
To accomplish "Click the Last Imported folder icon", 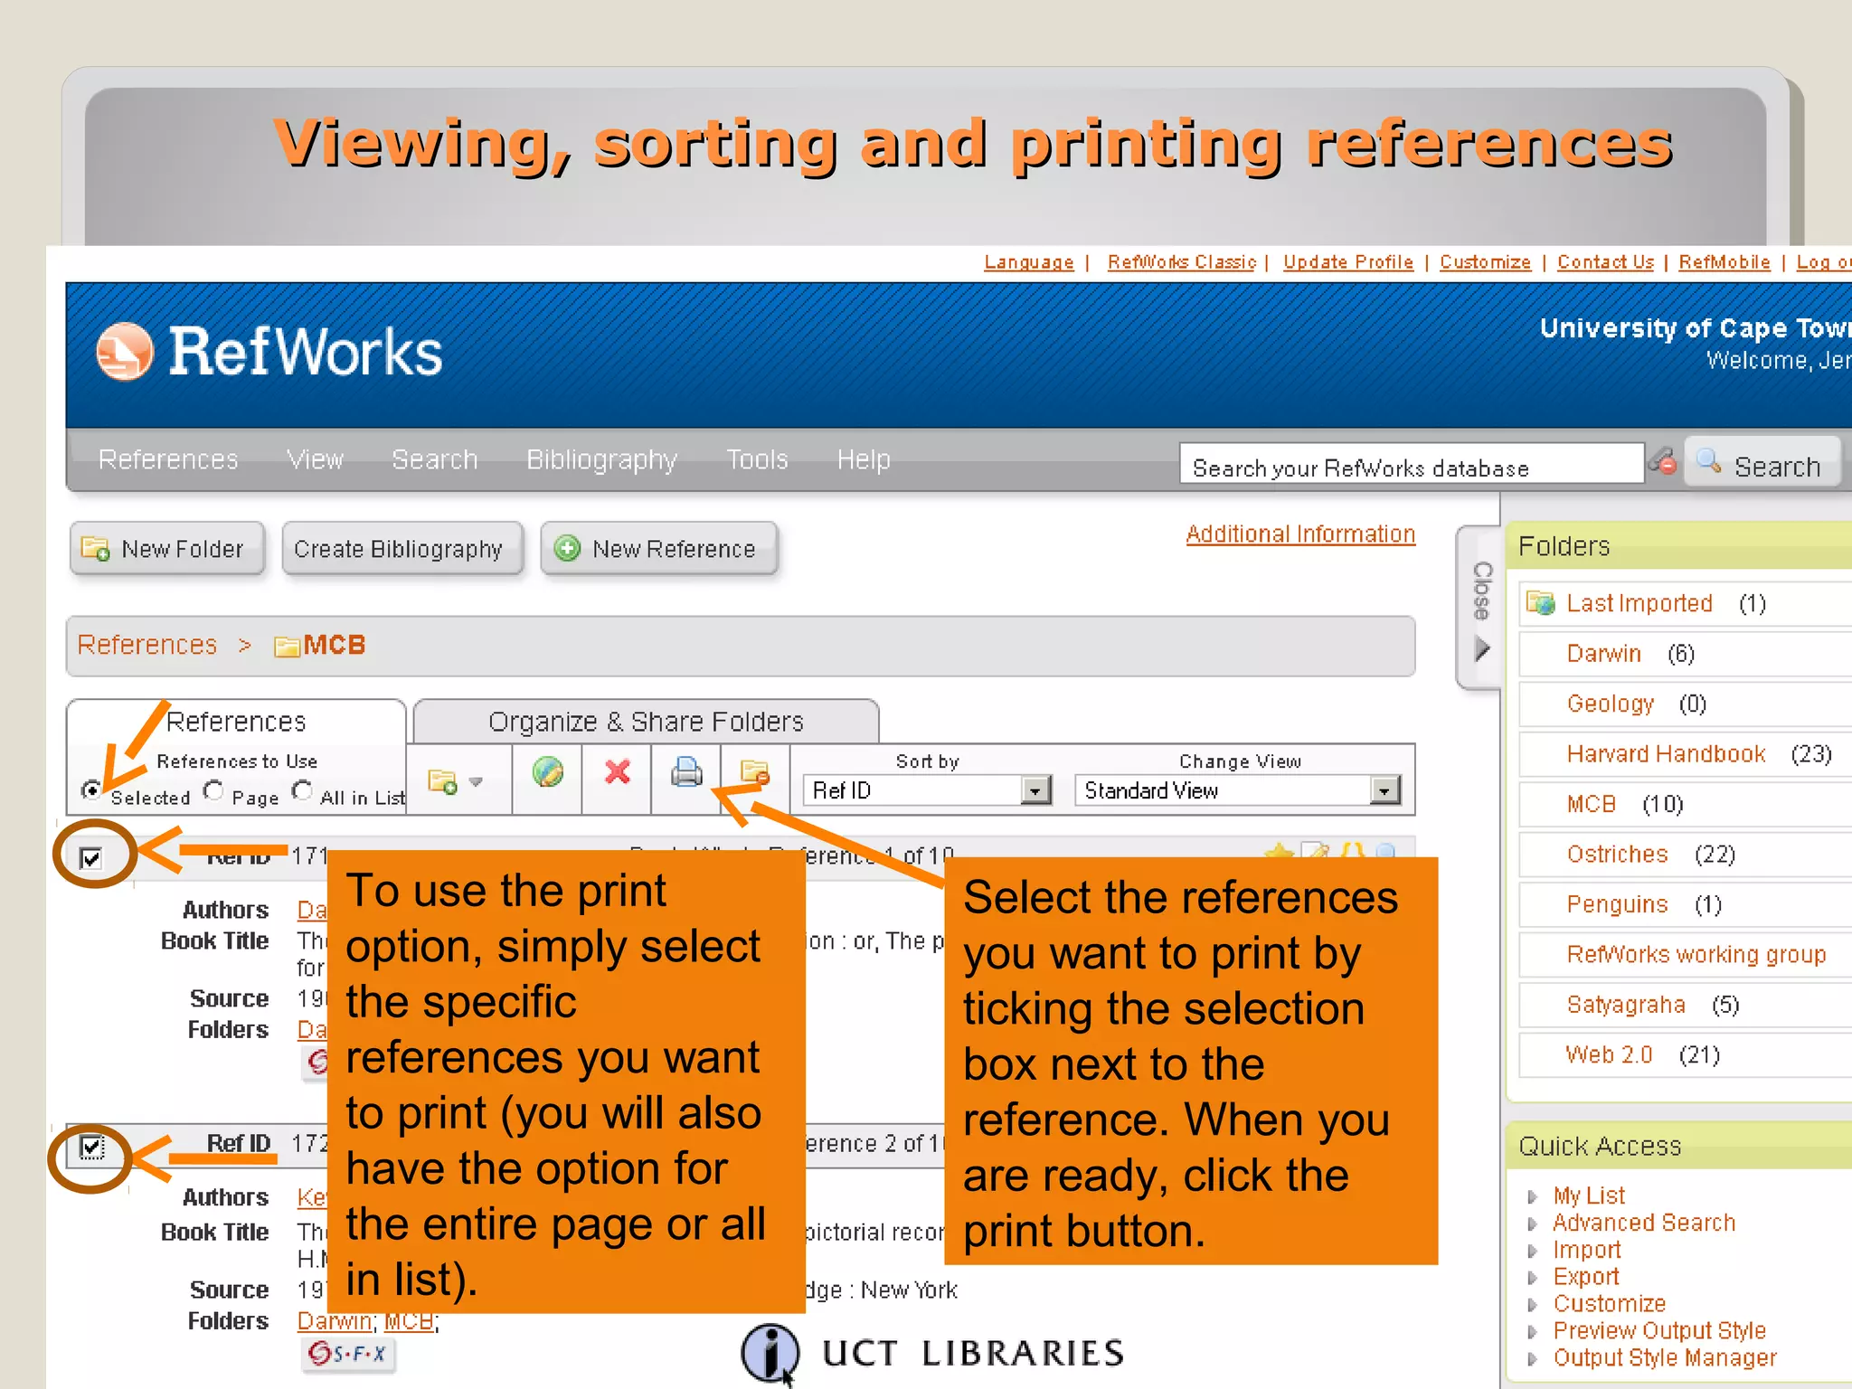I will (1540, 602).
